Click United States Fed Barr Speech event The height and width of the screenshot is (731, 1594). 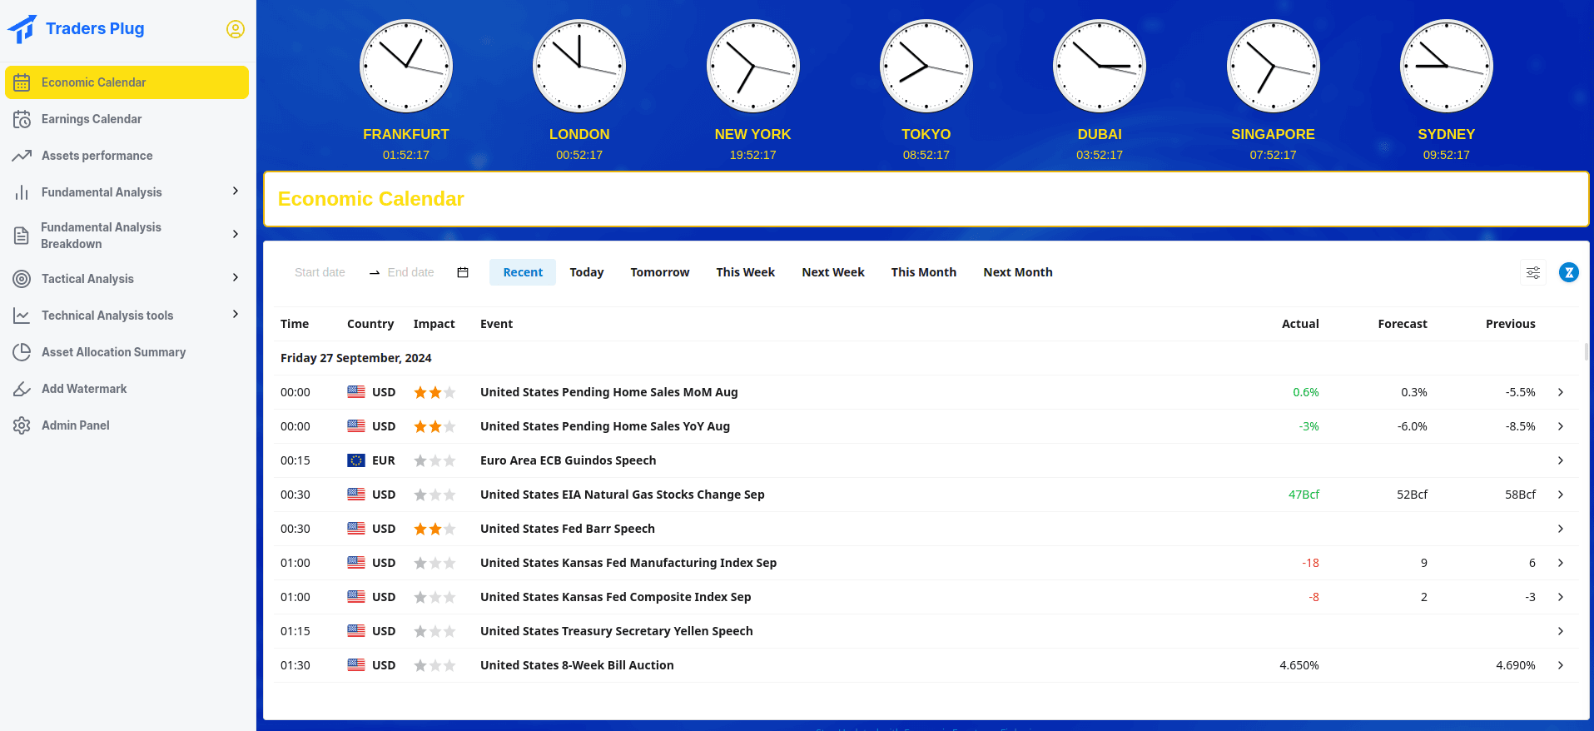point(568,529)
